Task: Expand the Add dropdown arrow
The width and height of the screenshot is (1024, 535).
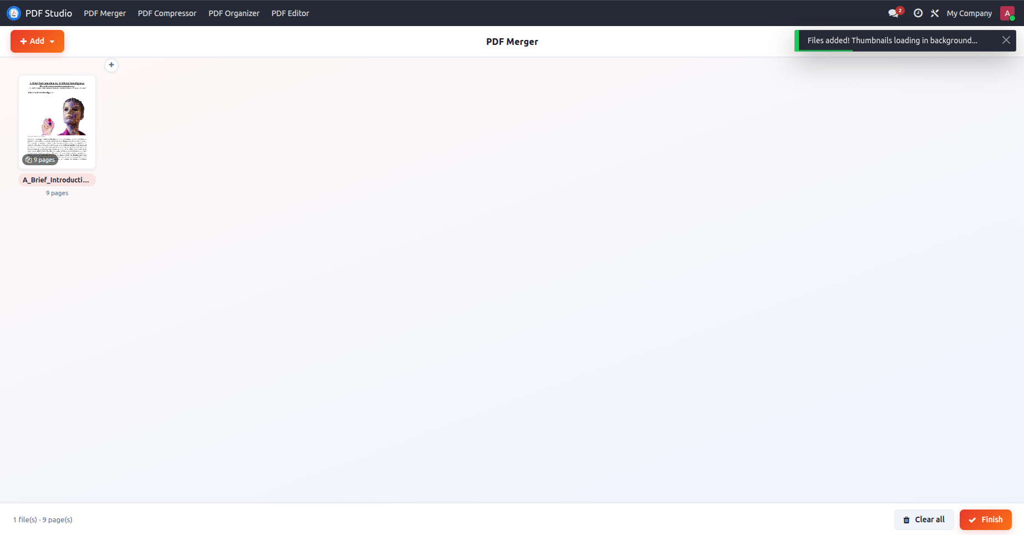Action: pyautogui.click(x=52, y=42)
